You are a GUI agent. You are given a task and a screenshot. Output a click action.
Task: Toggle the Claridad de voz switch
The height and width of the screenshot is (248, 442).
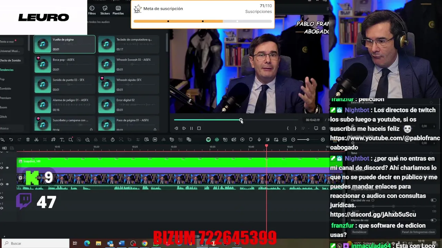[x=433, y=200]
